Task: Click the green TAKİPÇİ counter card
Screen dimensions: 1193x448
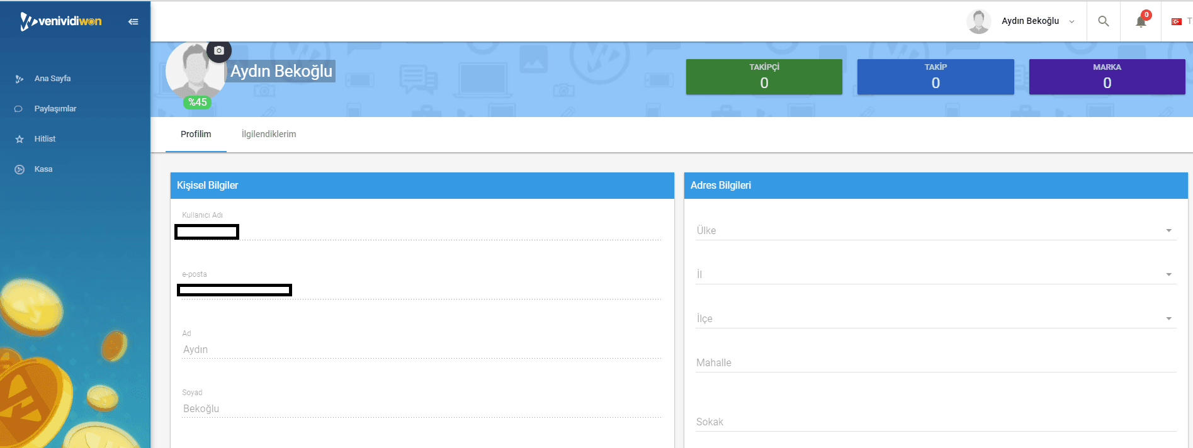Action: [x=764, y=77]
